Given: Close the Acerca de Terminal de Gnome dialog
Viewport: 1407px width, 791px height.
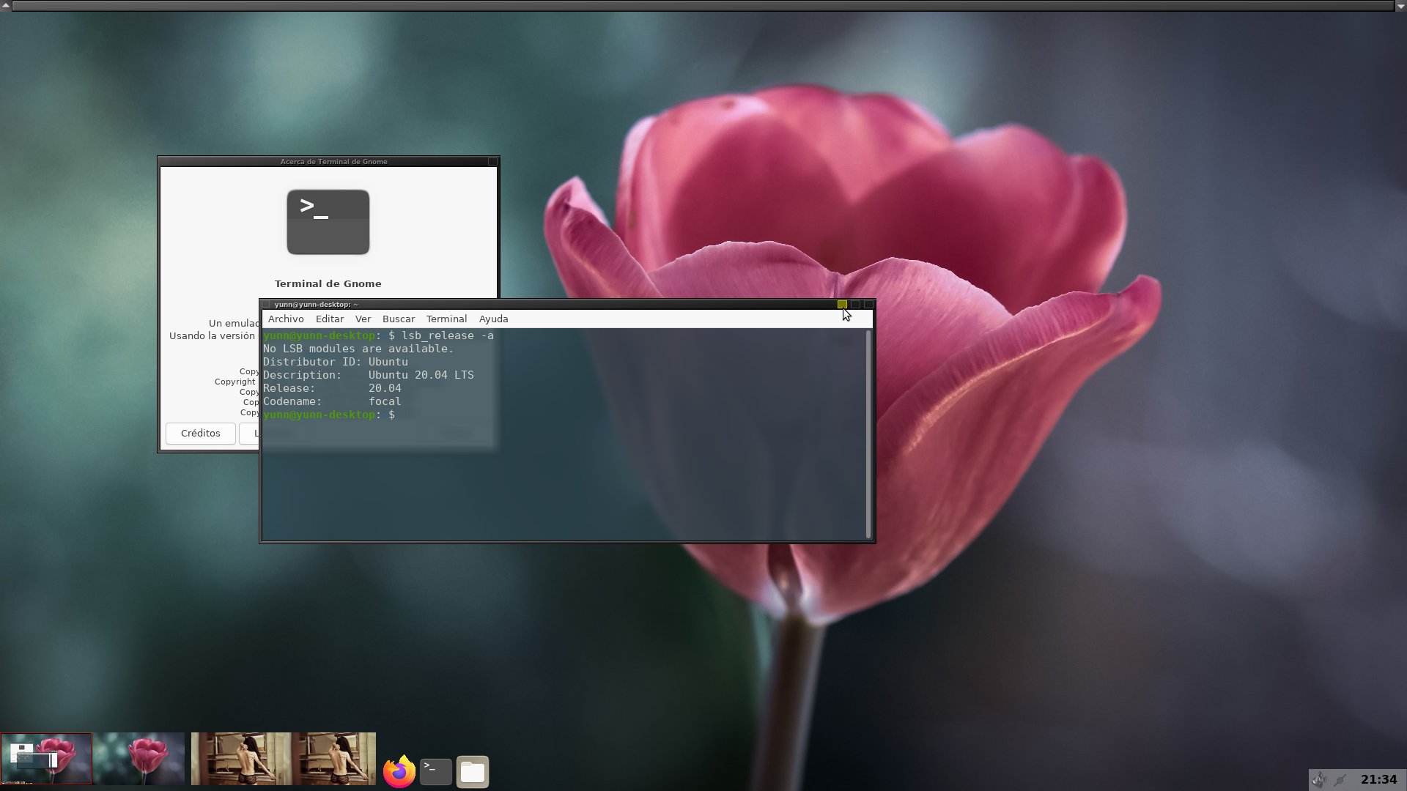Looking at the screenshot, I should tap(492, 162).
